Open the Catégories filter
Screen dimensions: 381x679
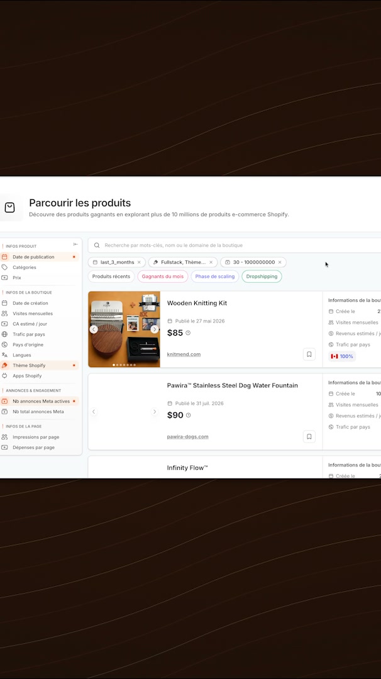coord(40,267)
